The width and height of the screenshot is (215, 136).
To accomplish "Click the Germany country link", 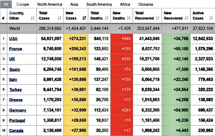I will click(17, 110).
